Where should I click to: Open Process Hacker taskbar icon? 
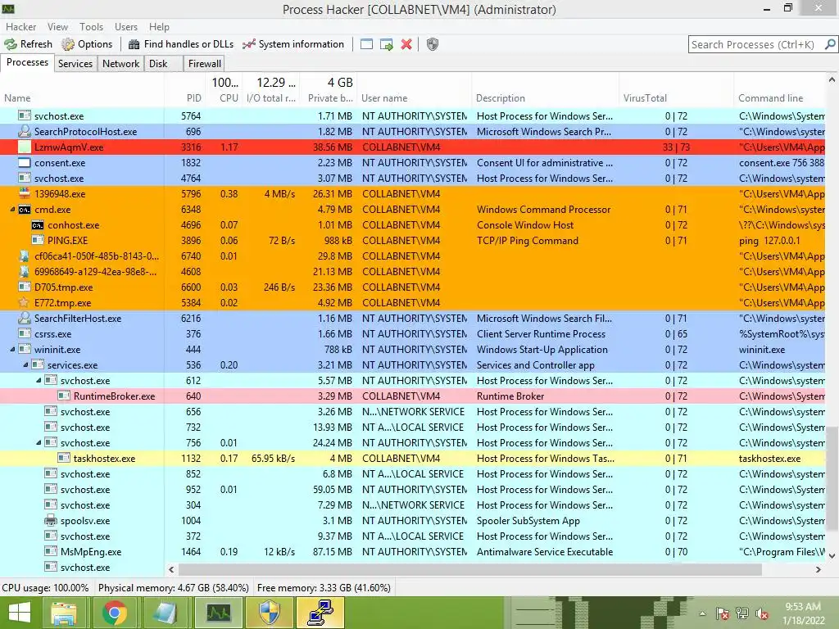point(219,613)
